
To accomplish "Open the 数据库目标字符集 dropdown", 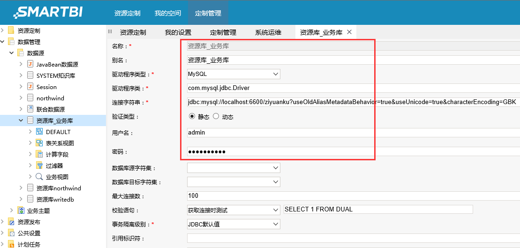I will pyautogui.click(x=234, y=182).
